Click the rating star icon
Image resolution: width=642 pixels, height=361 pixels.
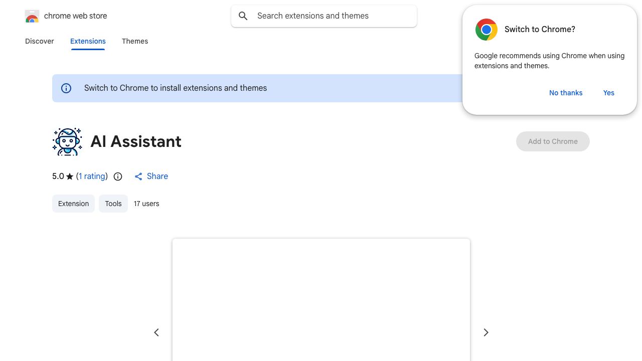click(x=70, y=176)
